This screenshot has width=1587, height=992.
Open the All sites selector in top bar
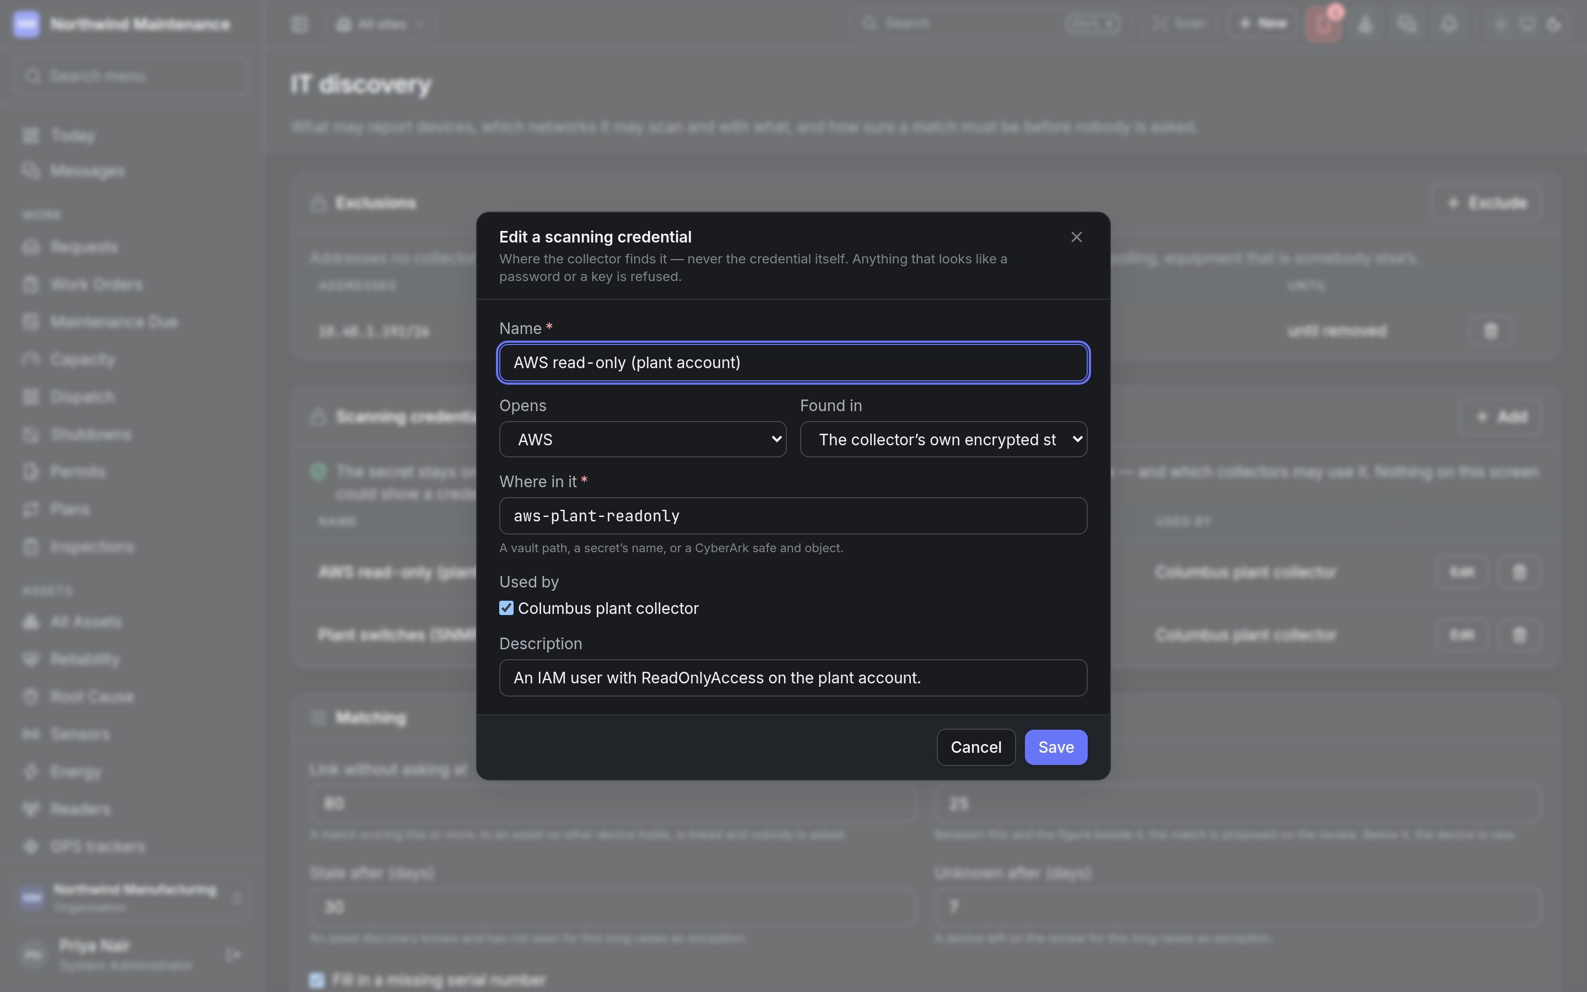[382, 24]
